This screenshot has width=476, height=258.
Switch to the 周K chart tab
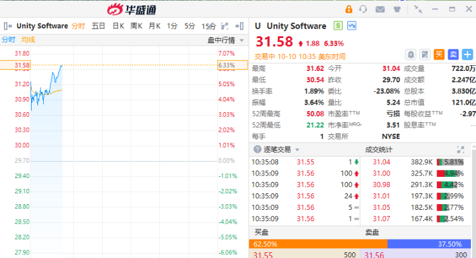[x=136, y=26]
